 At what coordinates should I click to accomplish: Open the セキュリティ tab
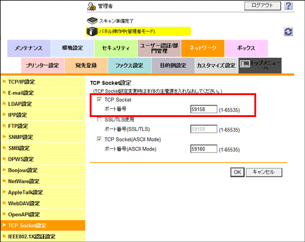tap(116, 48)
